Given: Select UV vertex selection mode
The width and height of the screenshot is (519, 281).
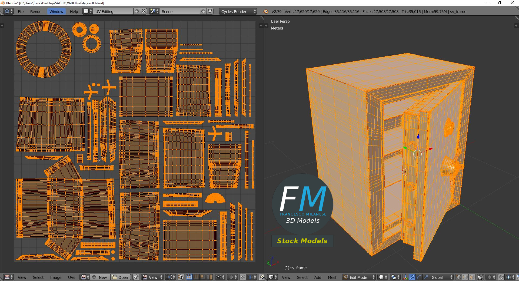Looking at the screenshot, I should [x=189, y=277].
